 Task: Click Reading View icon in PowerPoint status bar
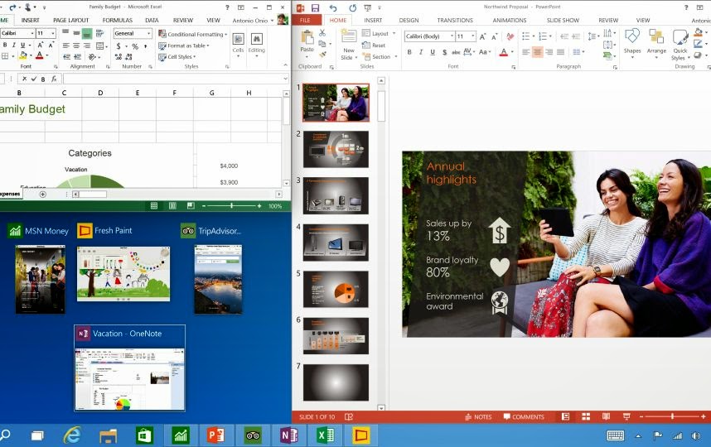coord(606,416)
